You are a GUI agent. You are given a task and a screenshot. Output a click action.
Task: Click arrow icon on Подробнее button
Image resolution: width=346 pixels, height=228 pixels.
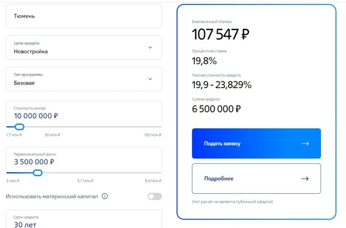[305, 178]
